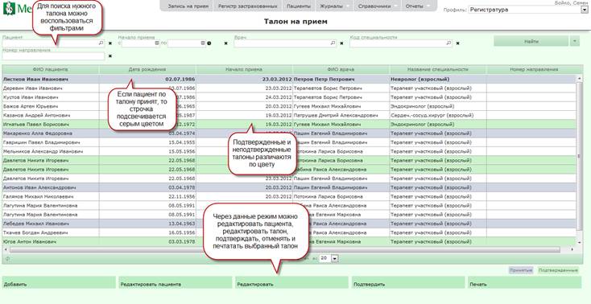This screenshot has height=304, width=591.
Task: Open the dropdown arrow beside Найти button
Action: 574,41
